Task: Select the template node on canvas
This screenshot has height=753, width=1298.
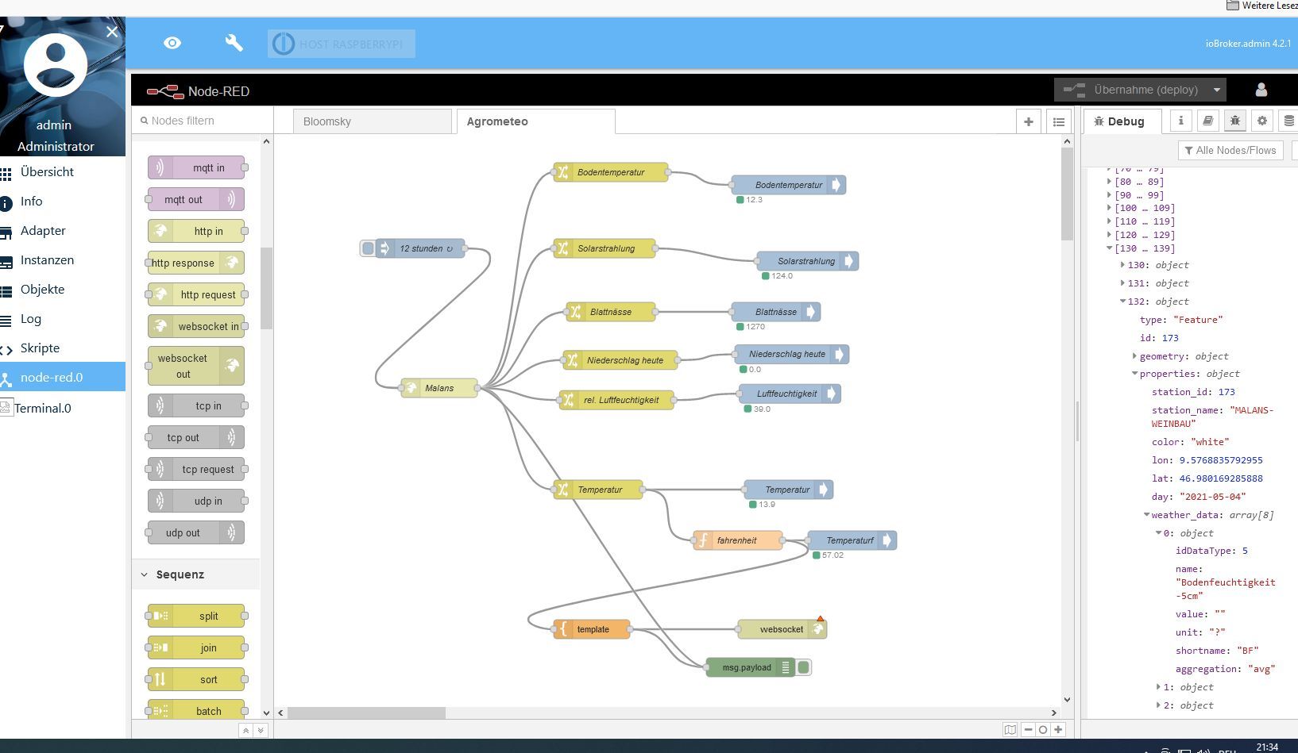Action: coord(592,629)
